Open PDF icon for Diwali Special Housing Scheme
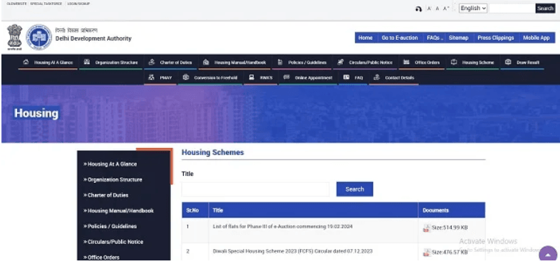The width and height of the screenshot is (560, 264). click(427, 253)
